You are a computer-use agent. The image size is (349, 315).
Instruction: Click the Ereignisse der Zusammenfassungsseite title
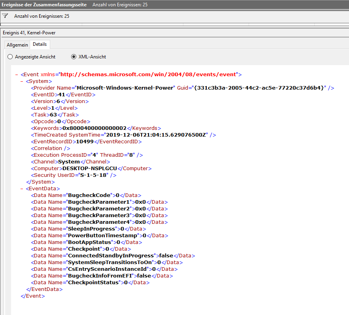(44, 5)
